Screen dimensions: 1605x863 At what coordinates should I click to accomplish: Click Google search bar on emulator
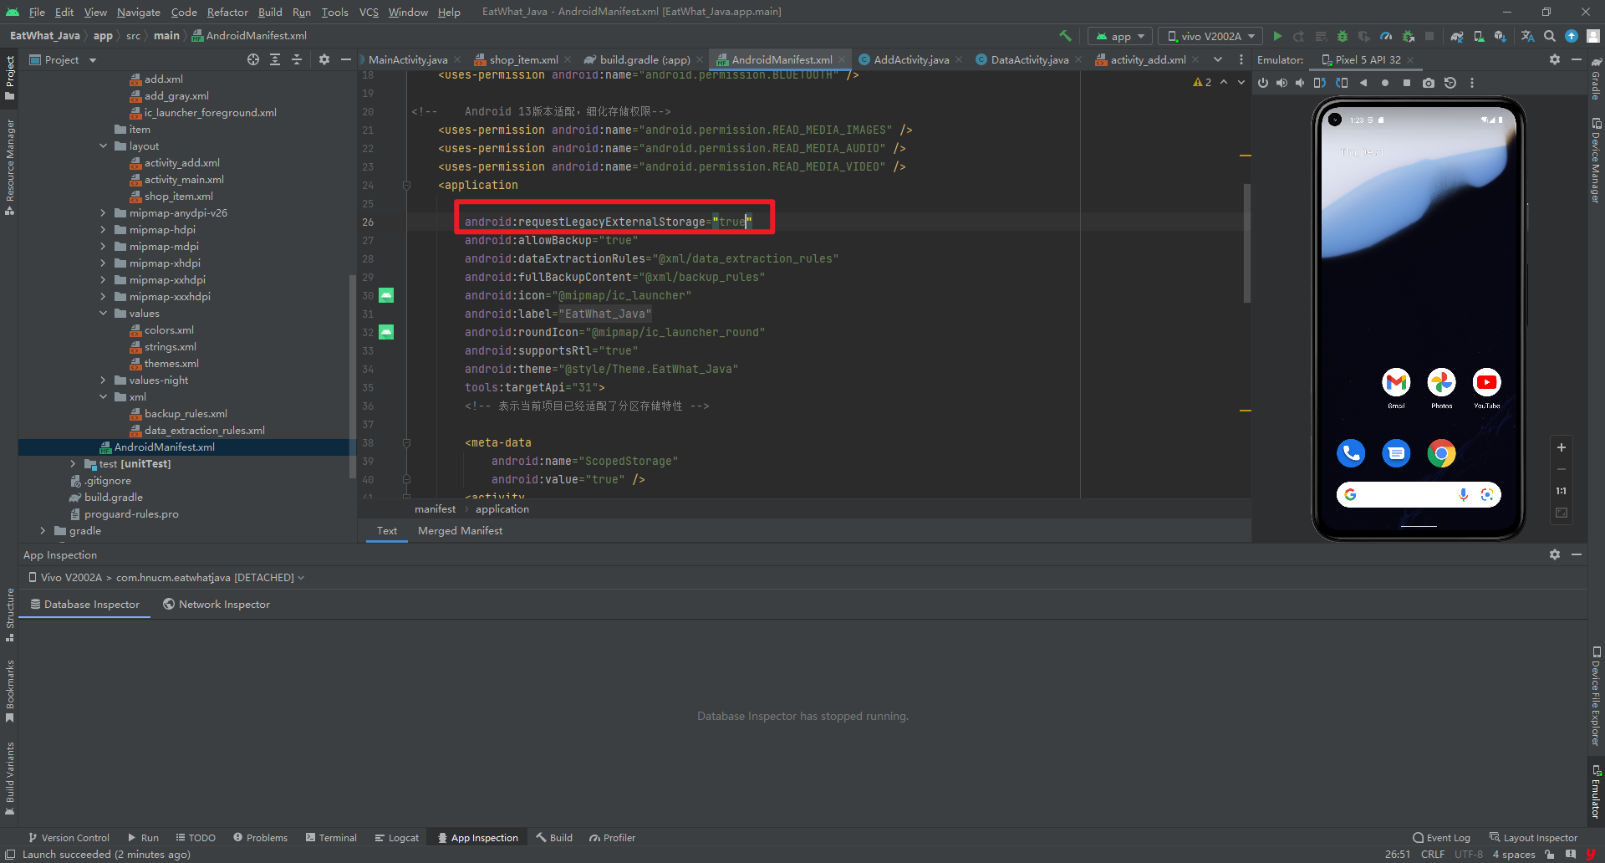click(x=1418, y=495)
